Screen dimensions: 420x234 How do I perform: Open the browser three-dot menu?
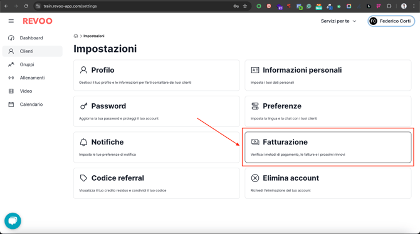click(x=414, y=6)
